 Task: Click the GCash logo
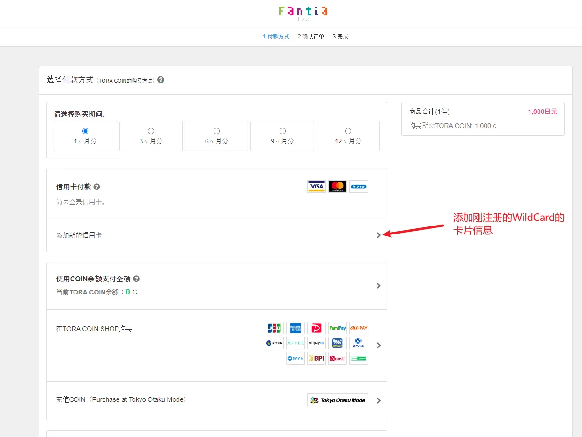click(359, 343)
